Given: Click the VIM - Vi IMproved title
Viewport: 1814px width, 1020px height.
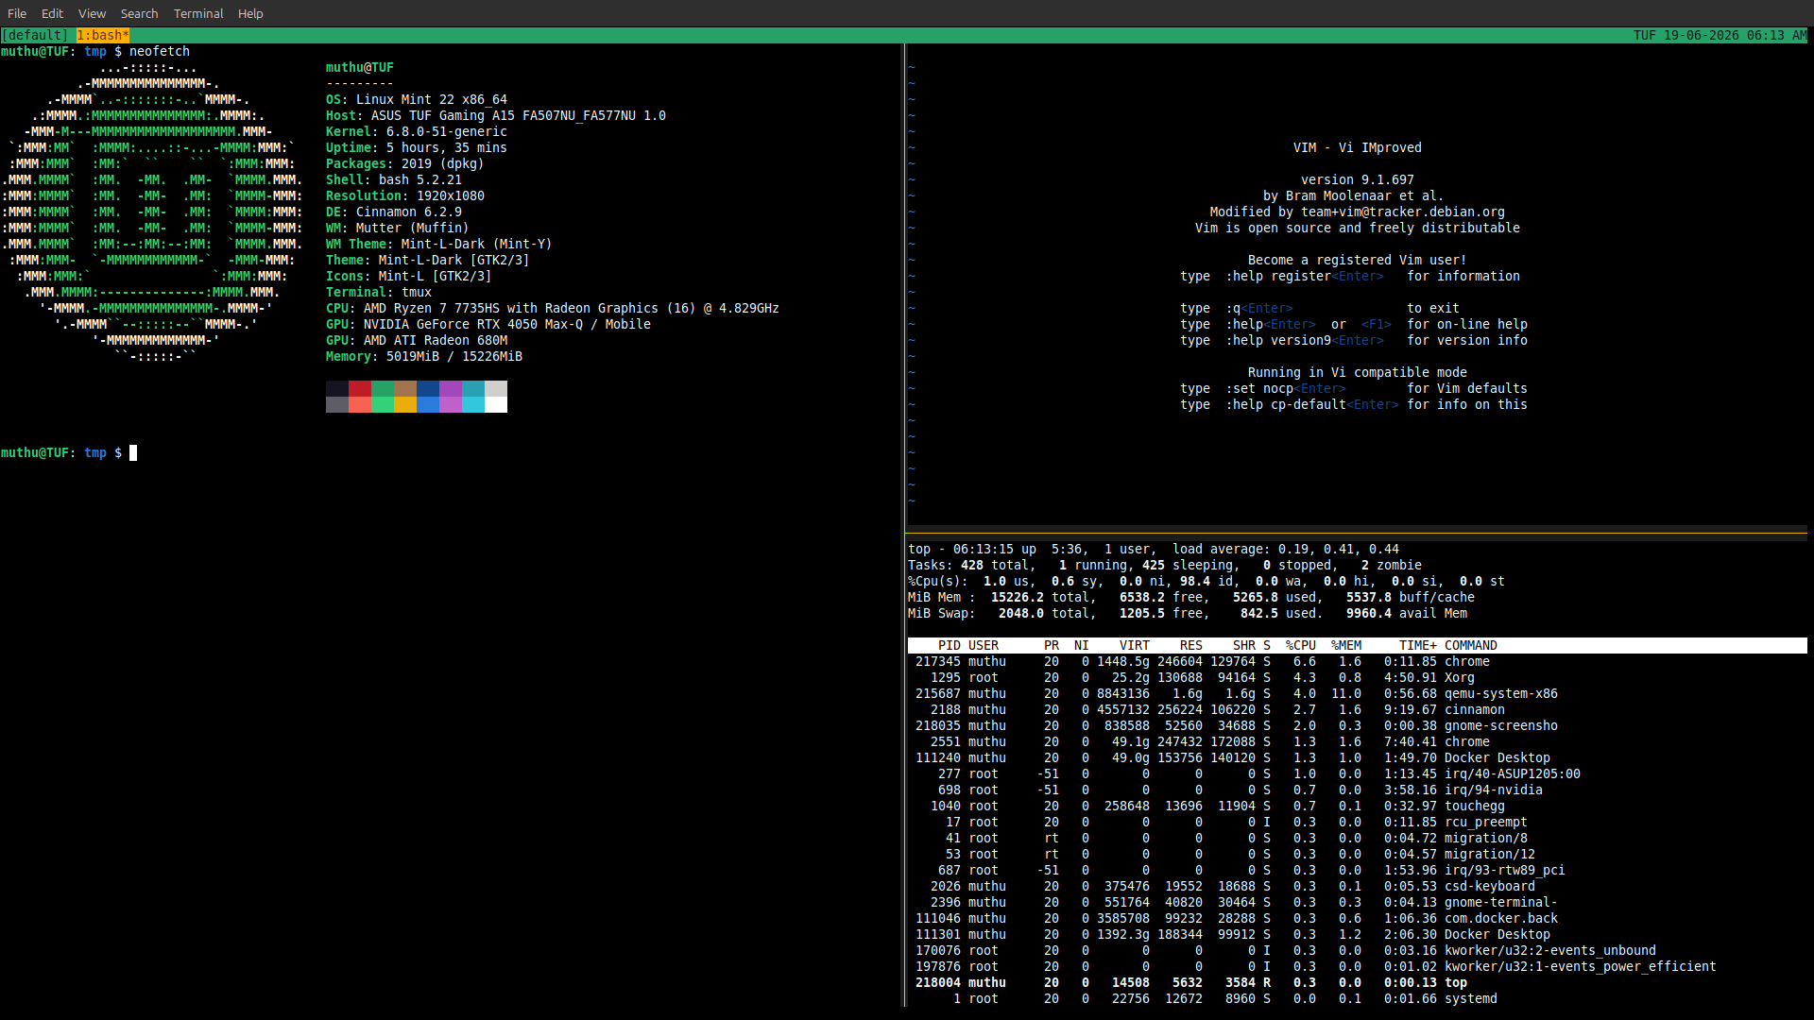Looking at the screenshot, I should [x=1358, y=147].
